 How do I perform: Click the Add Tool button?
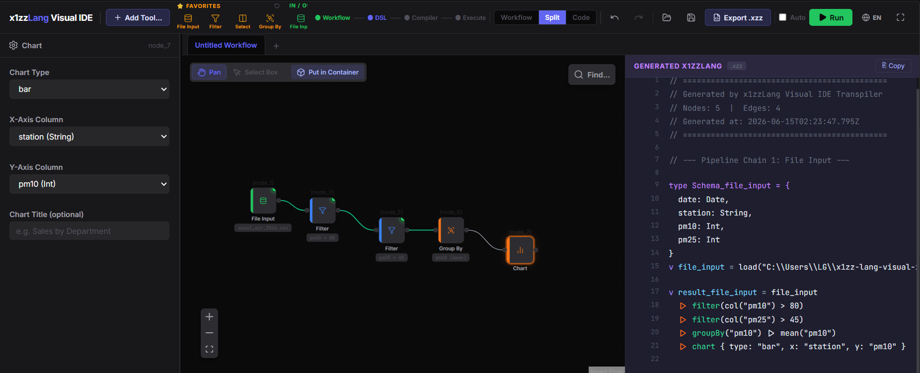click(138, 17)
